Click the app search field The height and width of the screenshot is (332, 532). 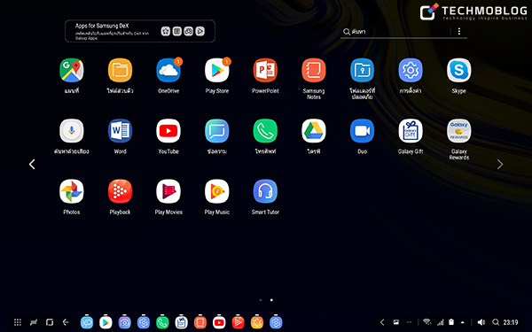(x=395, y=32)
